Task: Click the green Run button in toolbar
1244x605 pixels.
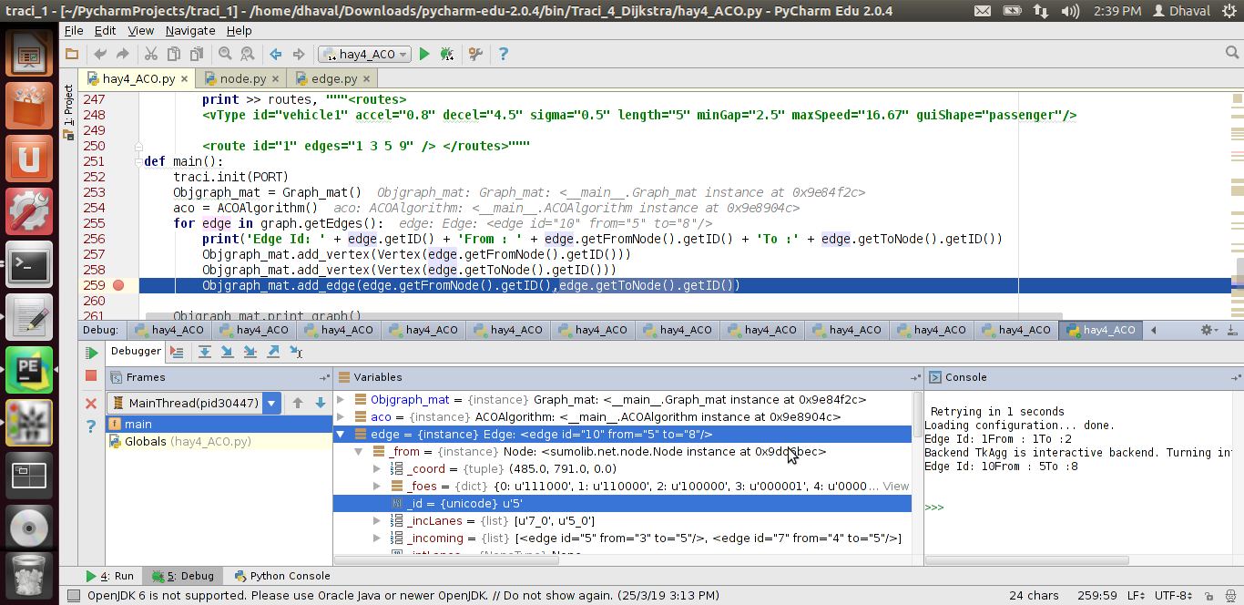Action: click(x=424, y=55)
